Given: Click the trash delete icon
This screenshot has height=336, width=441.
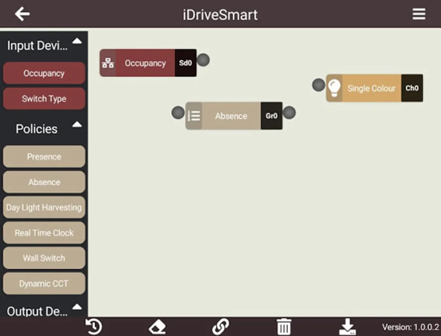Looking at the screenshot, I should 284,327.
